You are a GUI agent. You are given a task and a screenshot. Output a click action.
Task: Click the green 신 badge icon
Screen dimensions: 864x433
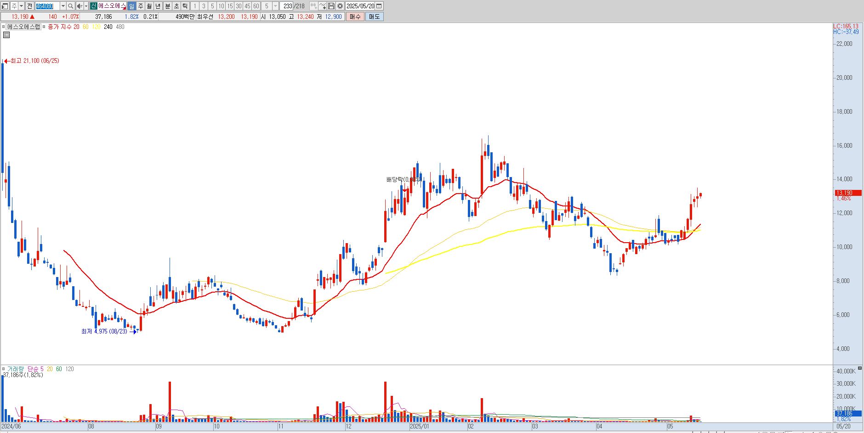tap(93, 6)
